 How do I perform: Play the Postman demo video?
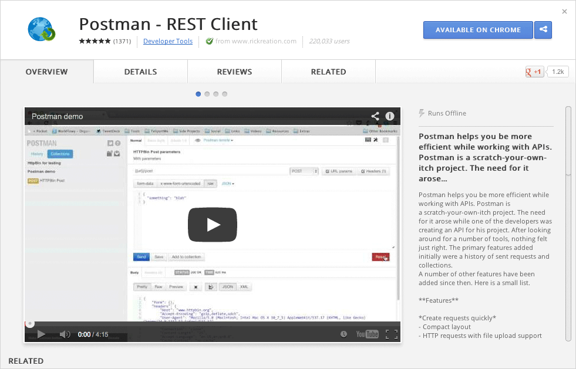pyautogui.click(x=213, y=225)
